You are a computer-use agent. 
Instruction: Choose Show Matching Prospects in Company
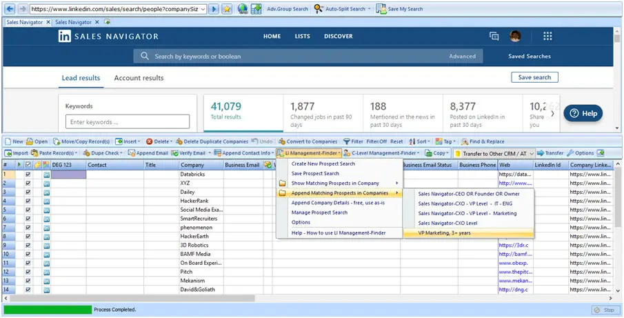click(339, 183)
